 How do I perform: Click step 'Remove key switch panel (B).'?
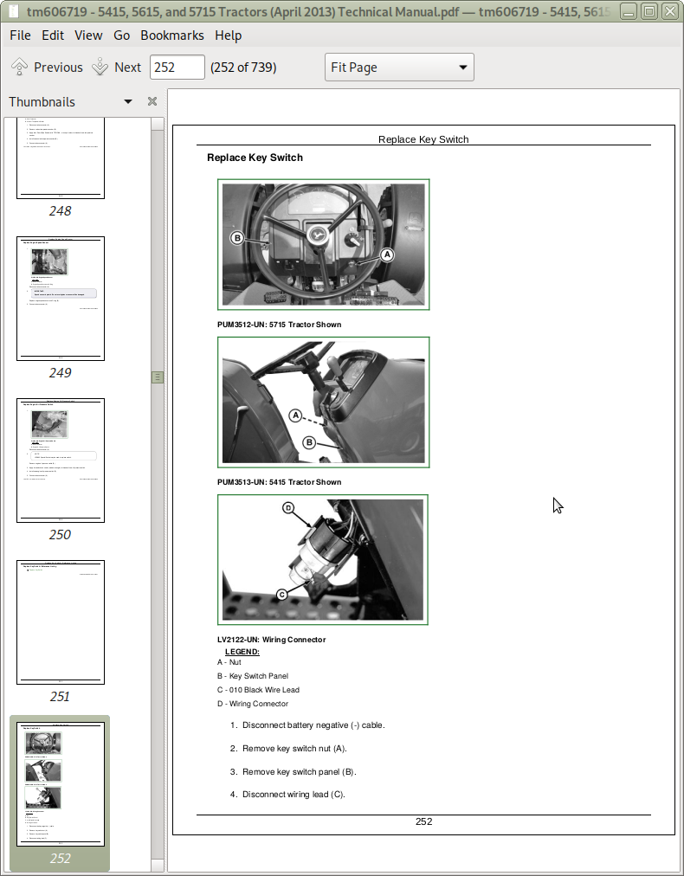300,772
